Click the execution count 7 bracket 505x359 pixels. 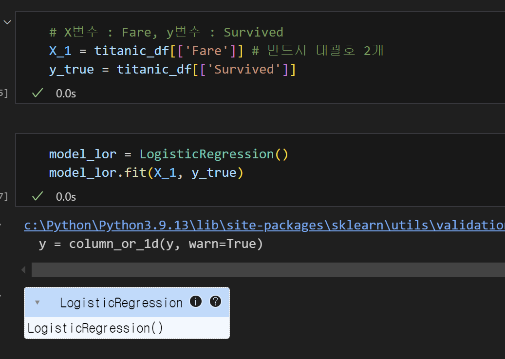click(x=4, y=196)
